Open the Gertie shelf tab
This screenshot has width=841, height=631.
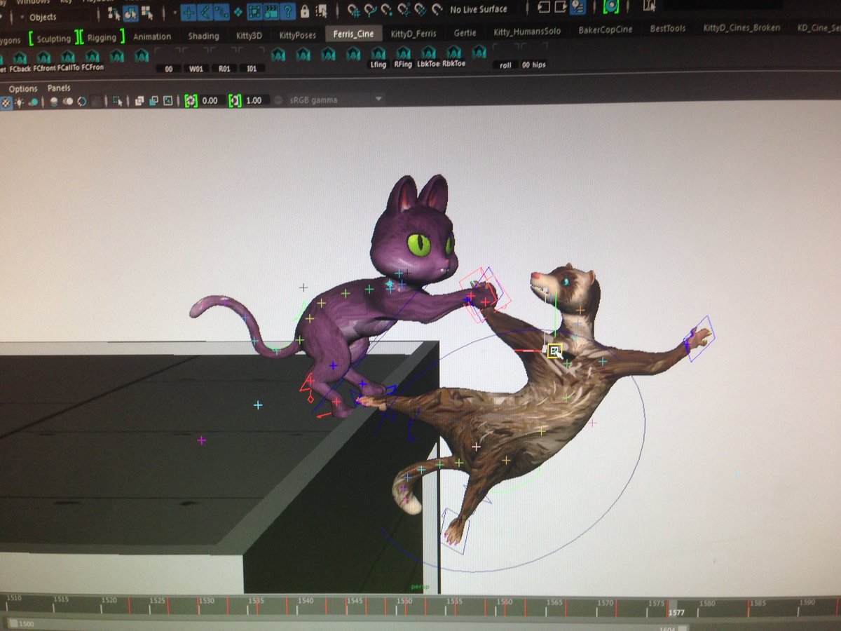pyautogui.click(x=466, y=33)
